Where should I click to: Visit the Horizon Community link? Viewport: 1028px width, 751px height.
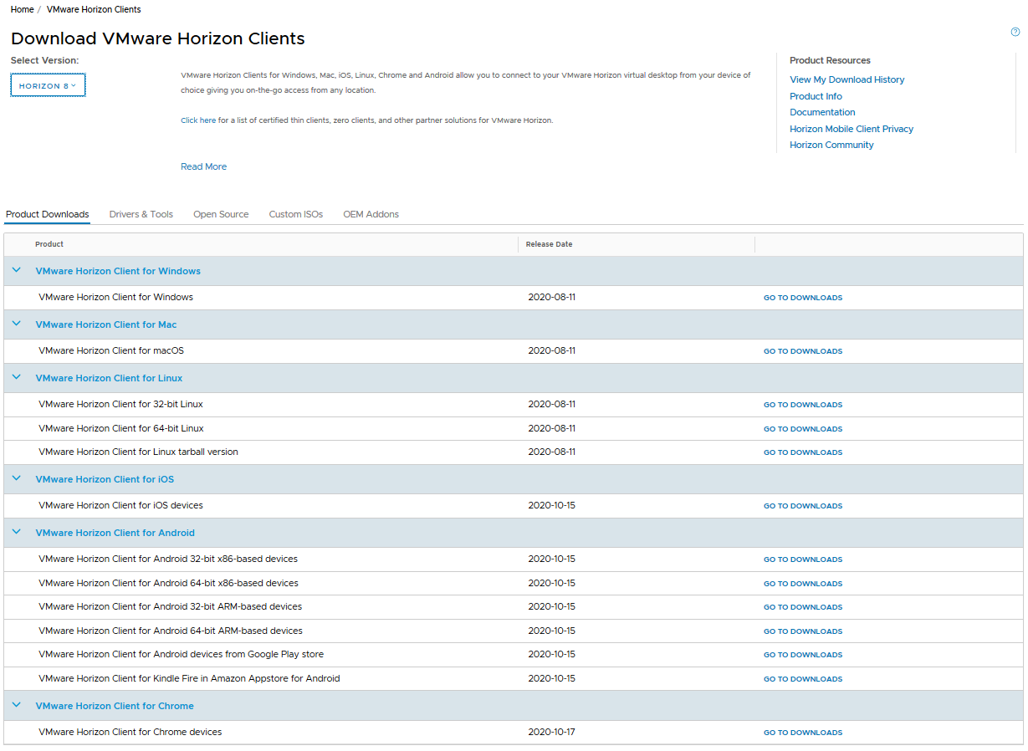[831, 145]
